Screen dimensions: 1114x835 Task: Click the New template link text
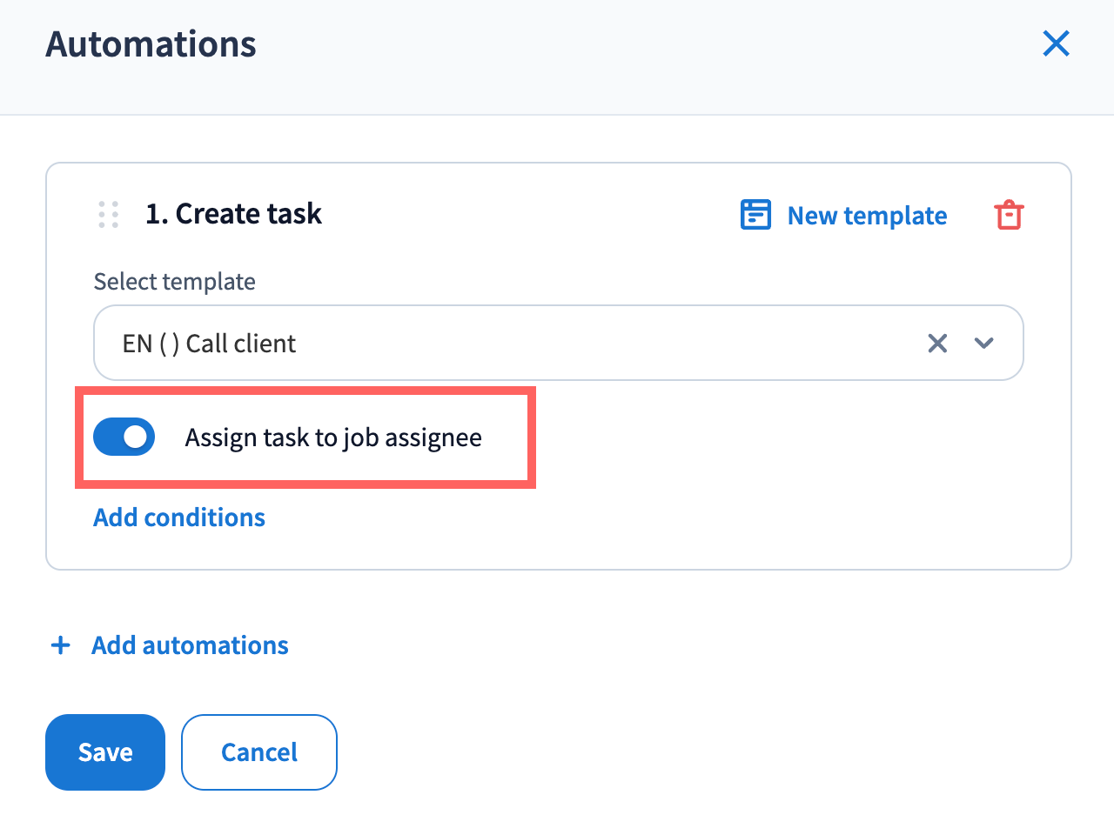click(x=867, y=216)
